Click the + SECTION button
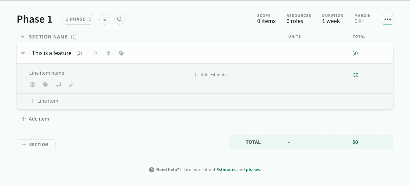This screenshot has width=410, height=186. [36, 145]
